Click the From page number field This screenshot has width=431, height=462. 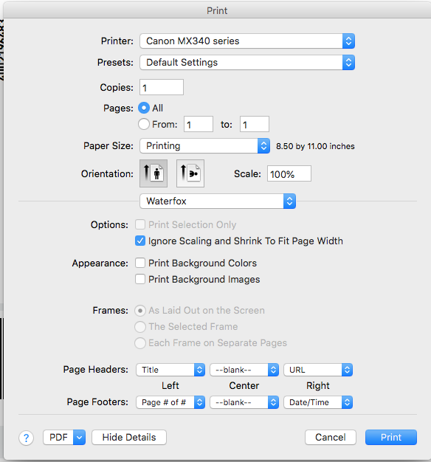tap(199, 124)
